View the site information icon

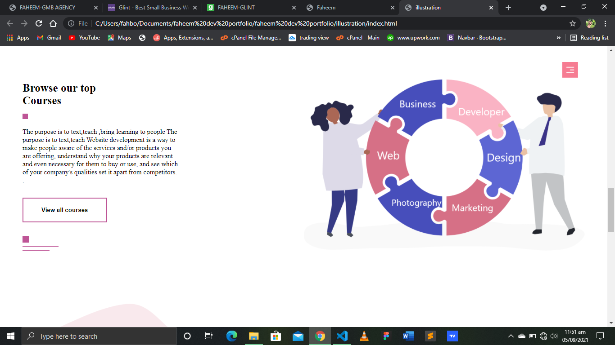click(71, 23)
